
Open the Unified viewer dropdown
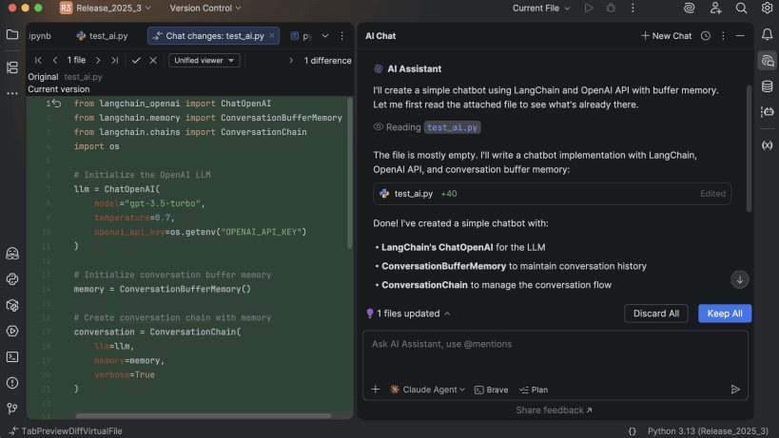pos(204,60)
